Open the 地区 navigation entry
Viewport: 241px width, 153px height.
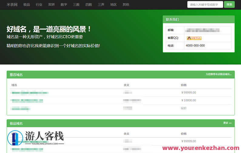(x=113, y=5)
